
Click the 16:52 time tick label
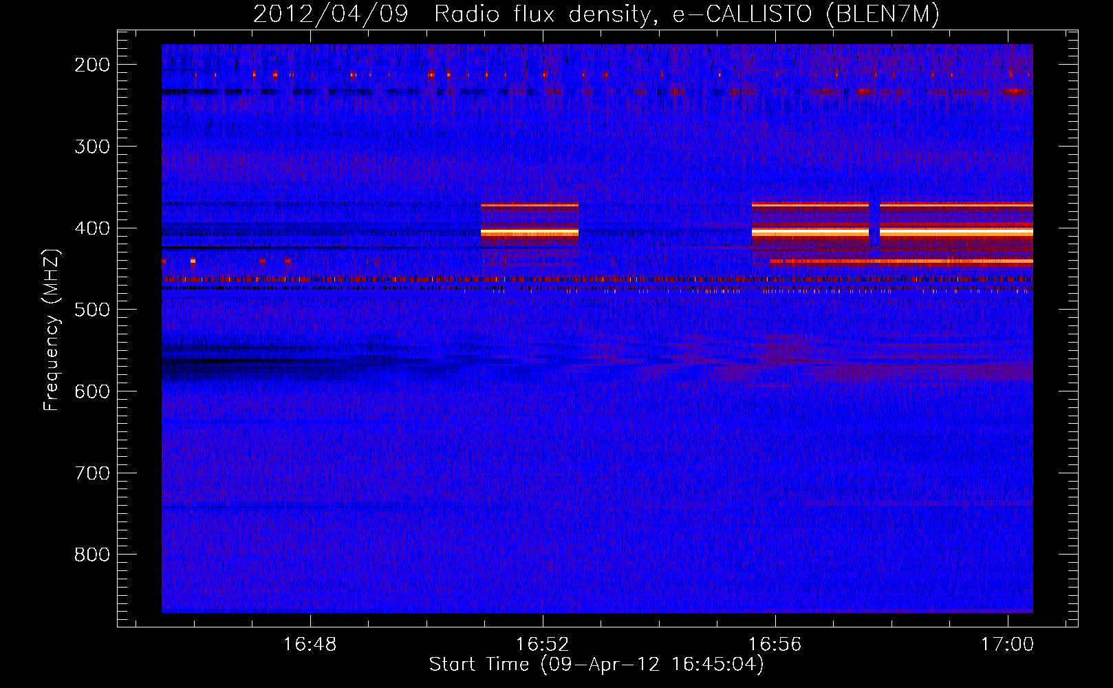click(x=543, y=645)
